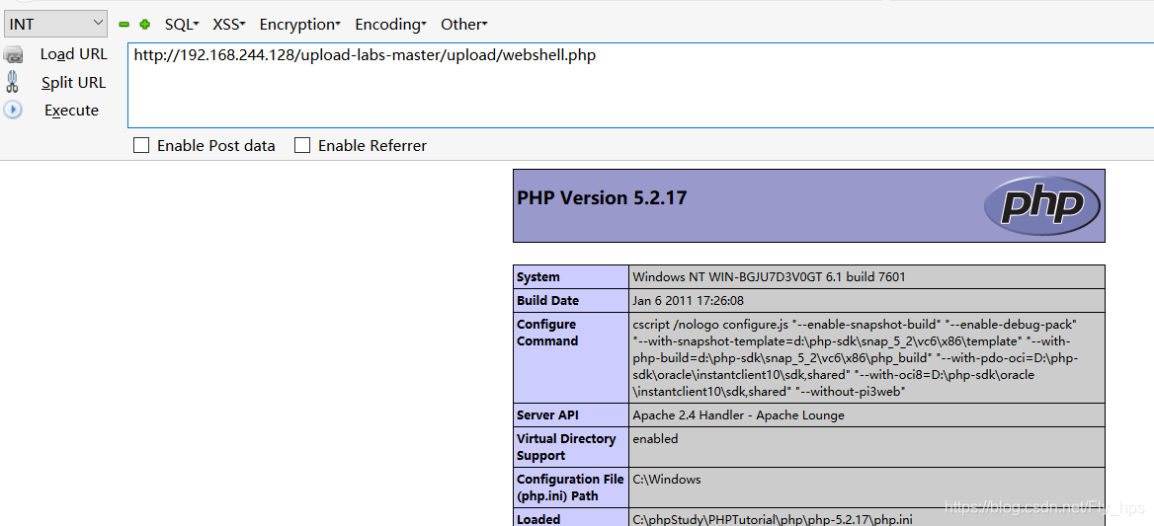Enable Post data checkbox
Viewport: 1154px width, 526px height.
click(x=141, y=145)
